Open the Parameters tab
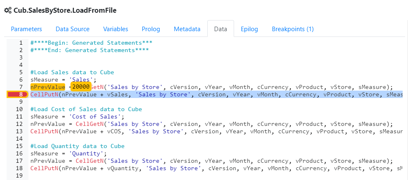The width and height of the screenshot is (408, 180). point(26,29)
